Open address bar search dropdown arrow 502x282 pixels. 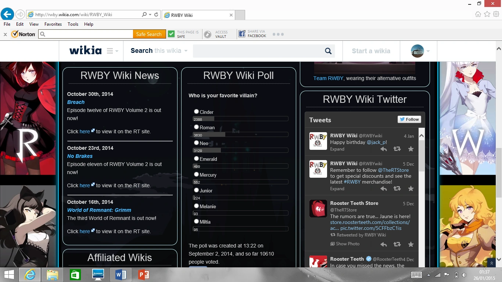(x=150, y=15)
